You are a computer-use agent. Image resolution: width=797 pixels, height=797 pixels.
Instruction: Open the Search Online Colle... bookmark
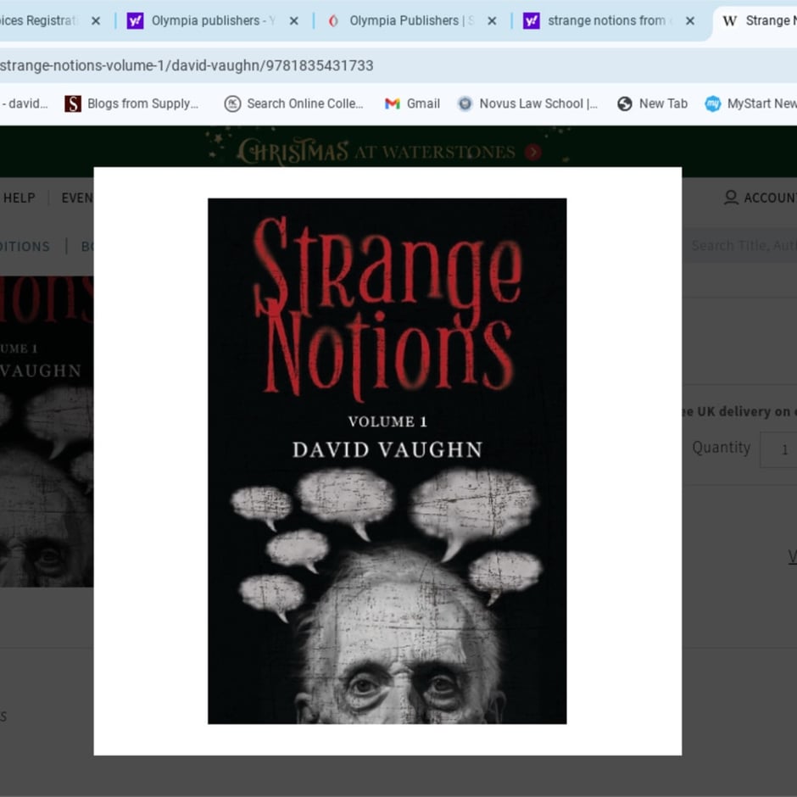click(294, 103)
